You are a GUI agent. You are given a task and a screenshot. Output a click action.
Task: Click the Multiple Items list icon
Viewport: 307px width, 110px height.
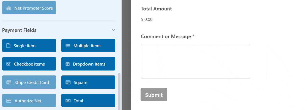tap(68, 46)
